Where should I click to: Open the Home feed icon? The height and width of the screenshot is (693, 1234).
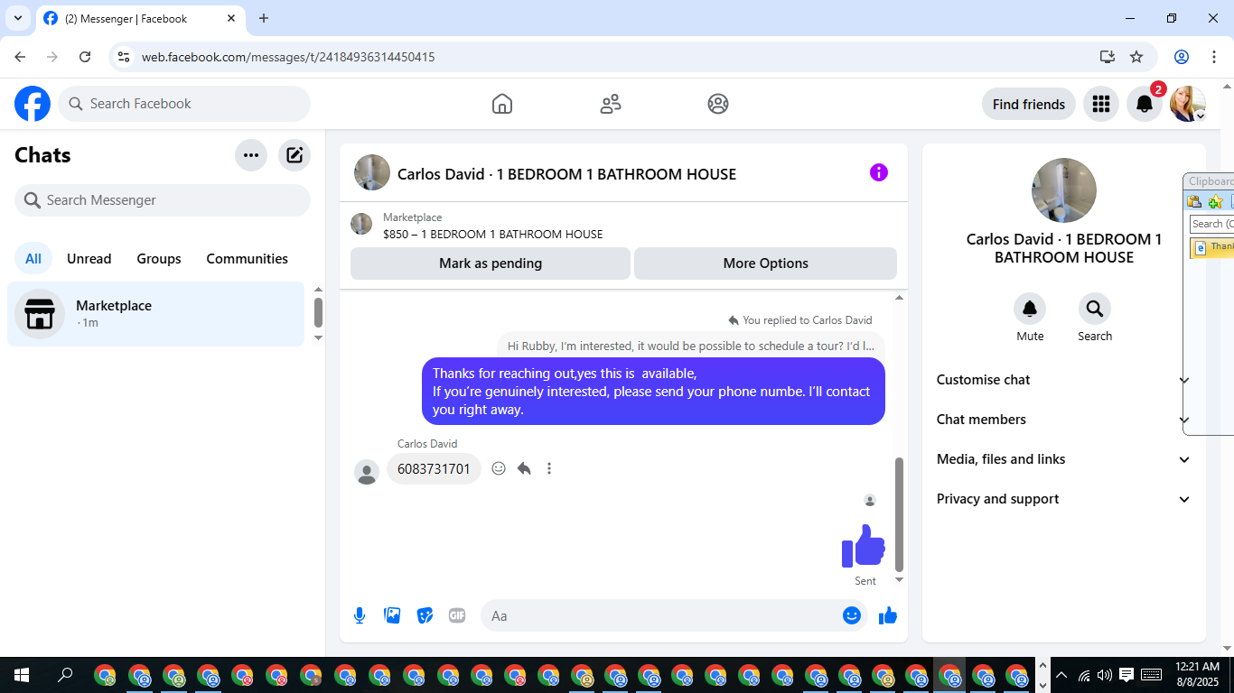pyautogui.click(x=502, y=104)
